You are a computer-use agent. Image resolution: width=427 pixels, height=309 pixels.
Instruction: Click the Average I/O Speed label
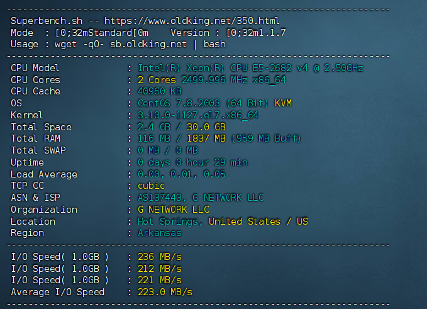coord(57,292)
